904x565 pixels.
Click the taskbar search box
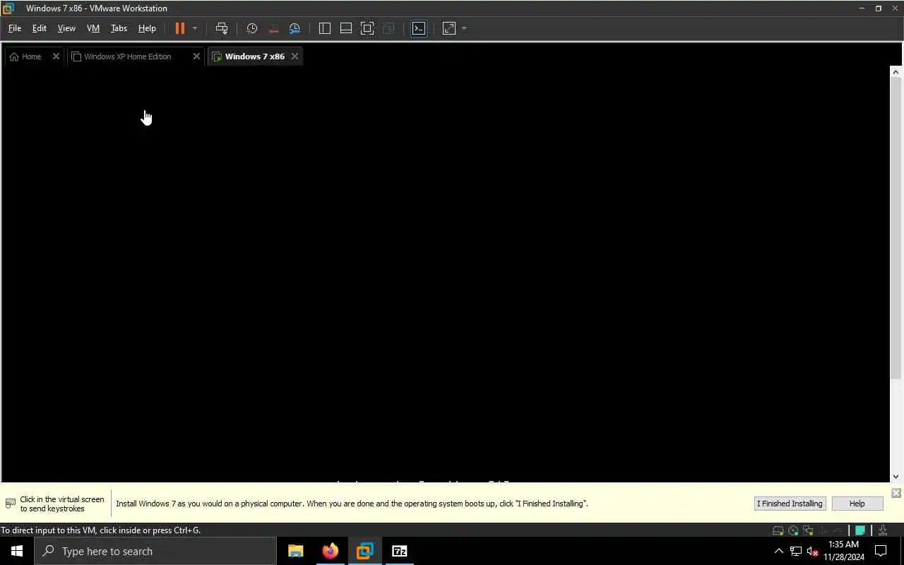(x=155, y=551)
